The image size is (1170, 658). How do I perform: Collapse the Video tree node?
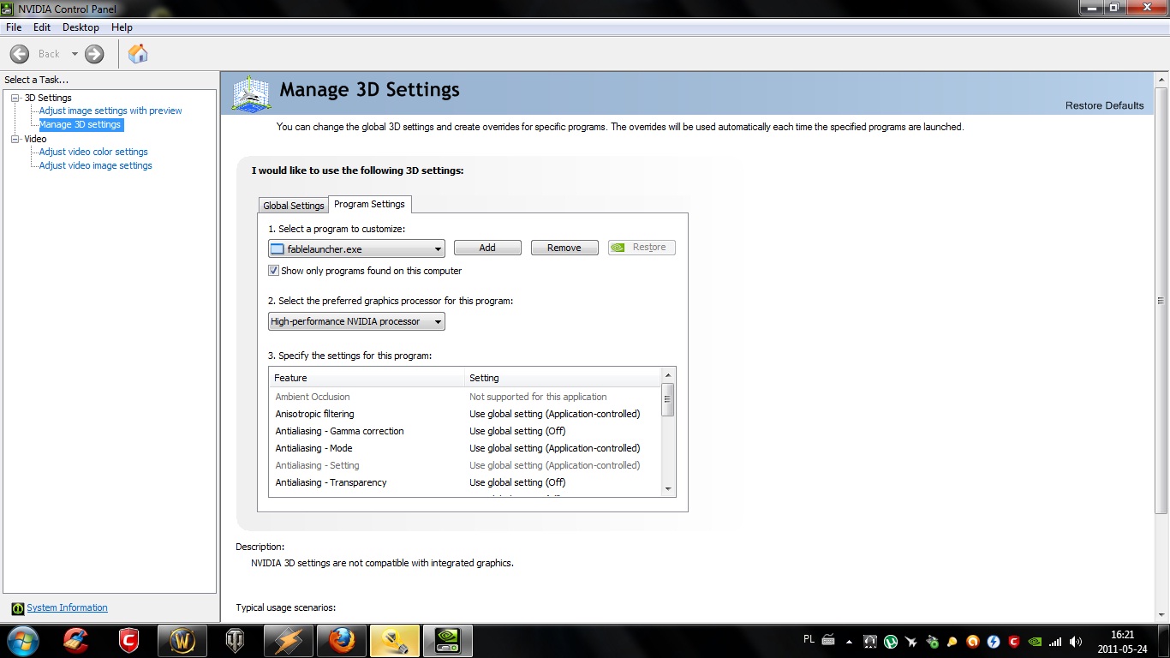point(15,139)
